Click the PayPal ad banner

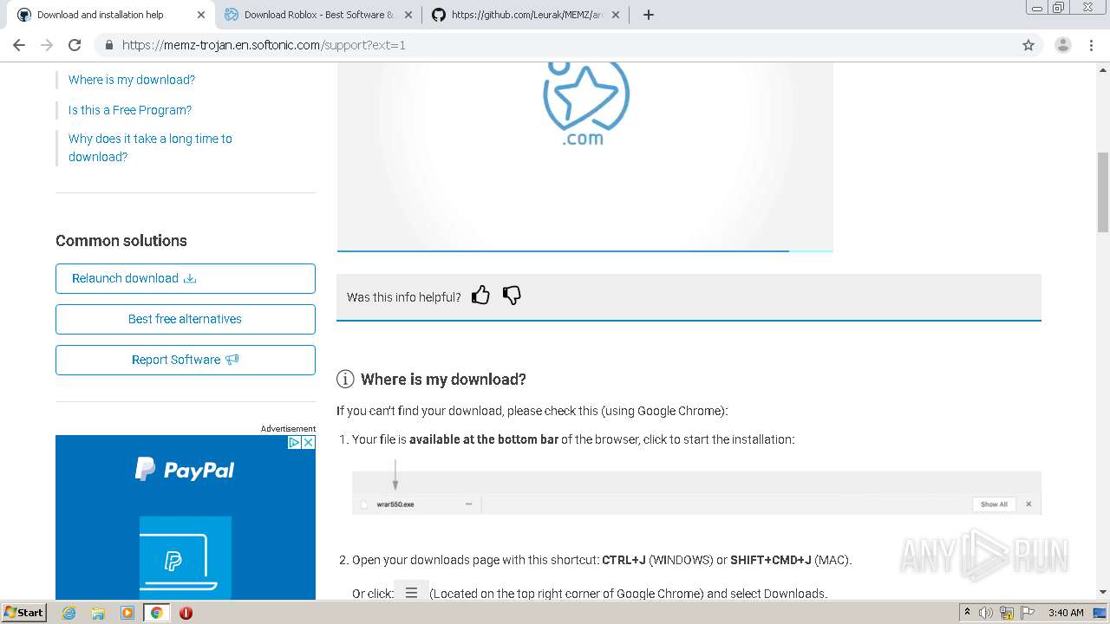coord(186,517)
